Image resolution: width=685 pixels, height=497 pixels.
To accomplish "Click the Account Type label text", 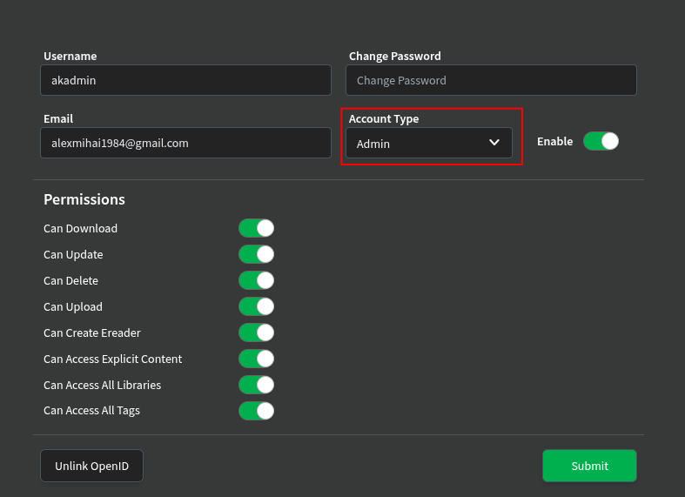I will tap(384, 118).
